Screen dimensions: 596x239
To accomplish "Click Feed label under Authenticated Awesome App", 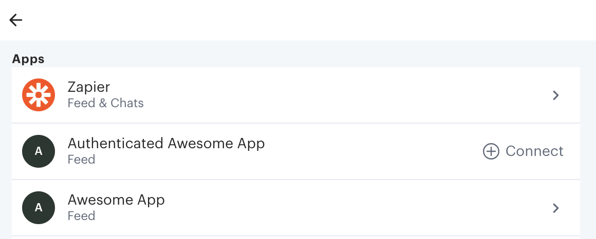I will click(81, 160).
